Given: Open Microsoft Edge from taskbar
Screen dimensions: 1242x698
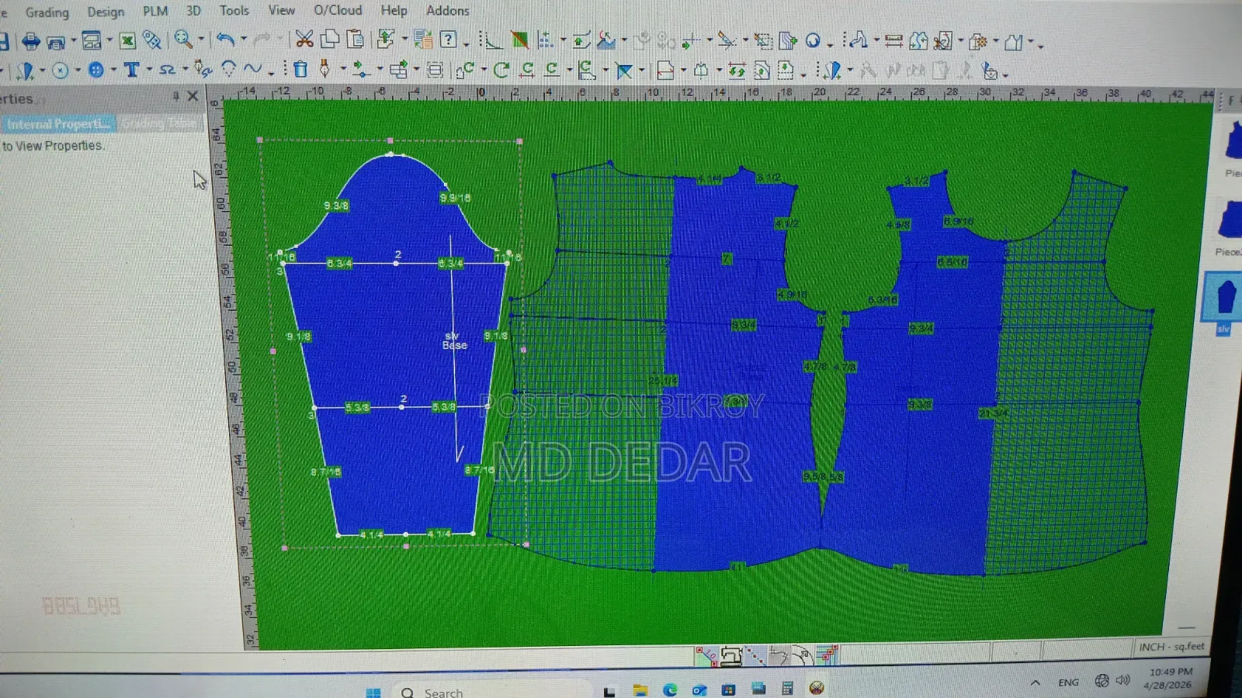Looking at the screenshot, I should [670, 689].
